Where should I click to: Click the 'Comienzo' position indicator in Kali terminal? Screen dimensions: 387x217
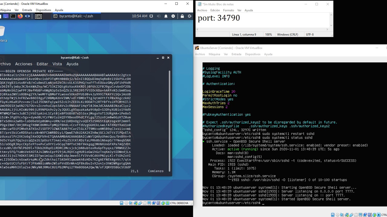coord(156,171)
